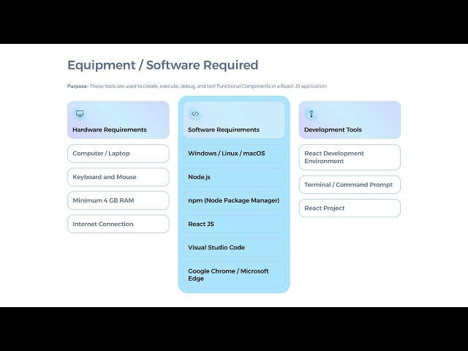Select the Development Tools header card
This screenshot has height=351, width=468.
[350, 120]
